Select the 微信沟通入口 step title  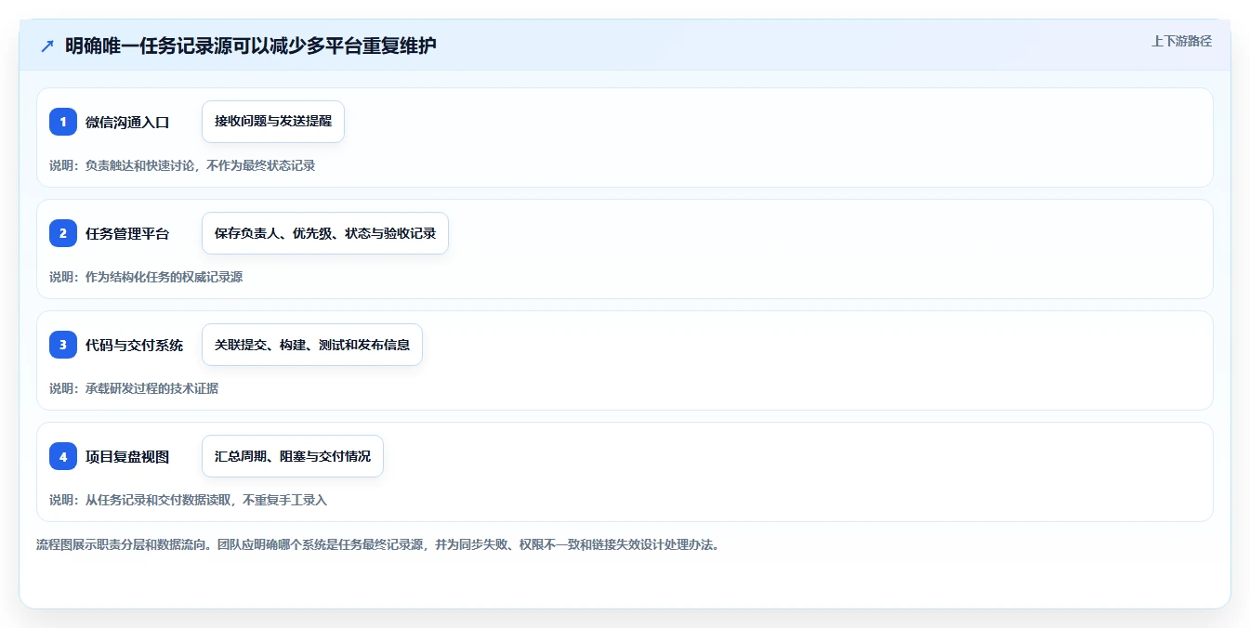tap(127, 122)
